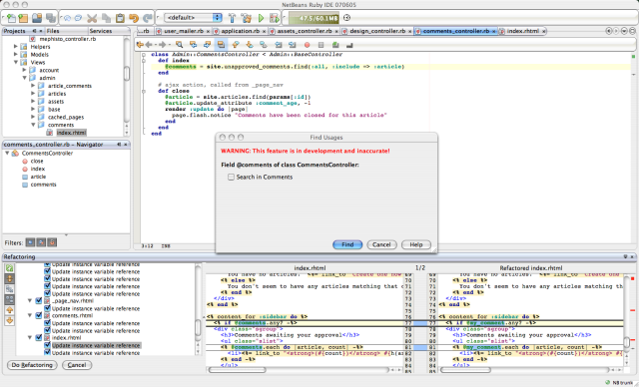Collapse the CommentsController node in Navigator
The width and height of the screenshot is (639, 387).
pyautogui.click(x=7, y=153)
